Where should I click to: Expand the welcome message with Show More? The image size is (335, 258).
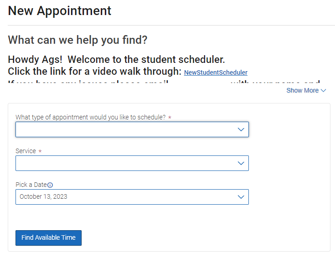(306, 90)
